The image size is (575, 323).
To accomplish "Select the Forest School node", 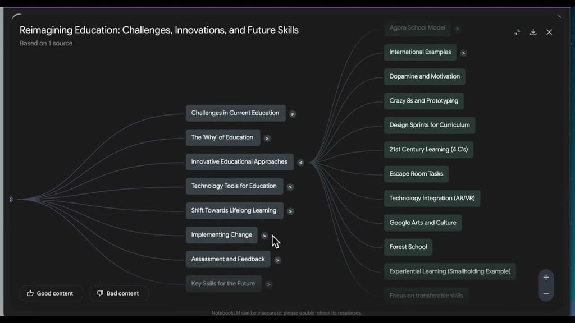I will 408,247.
